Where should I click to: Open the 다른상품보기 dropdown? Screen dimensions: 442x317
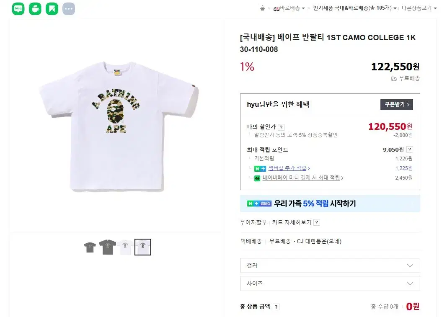pos(419,8)
